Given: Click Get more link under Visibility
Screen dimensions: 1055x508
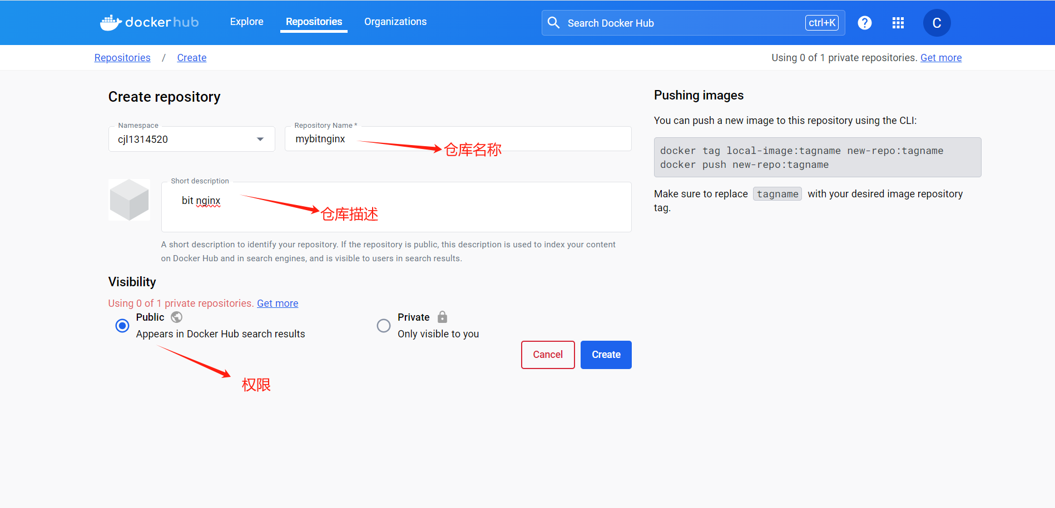Looking at the screenshot, I should click(x=278, y=303).
